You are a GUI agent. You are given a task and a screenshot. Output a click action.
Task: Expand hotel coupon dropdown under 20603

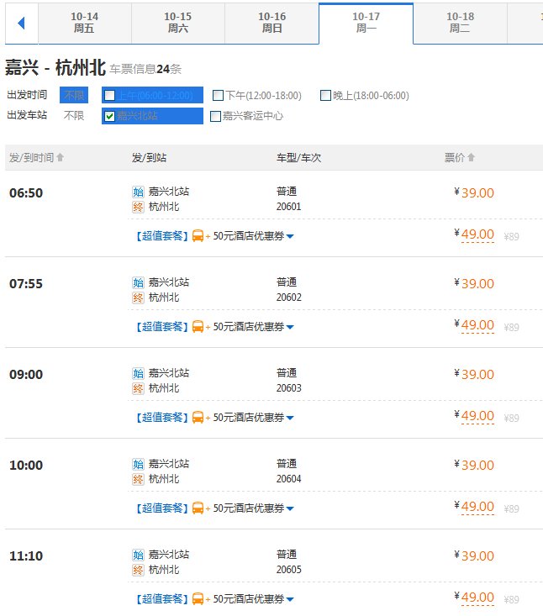290,418
